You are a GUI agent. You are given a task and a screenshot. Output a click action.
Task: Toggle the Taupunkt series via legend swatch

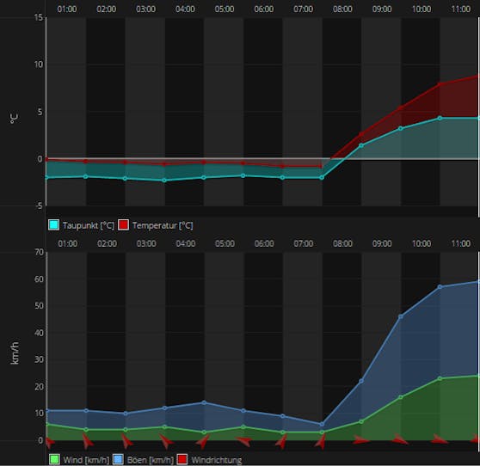click(53, 225)
